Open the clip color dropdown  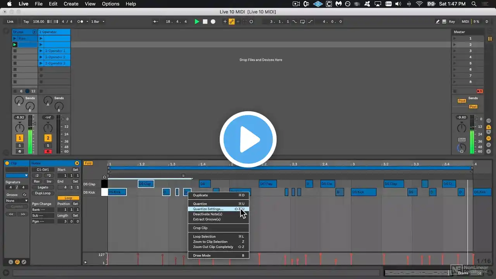click(17, 176)
